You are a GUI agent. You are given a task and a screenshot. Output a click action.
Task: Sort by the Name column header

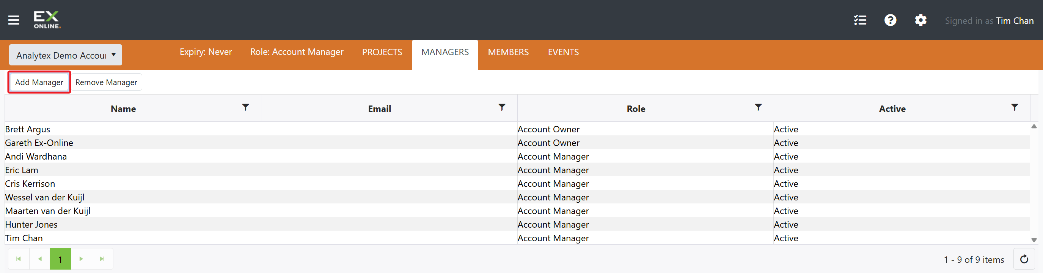coord(123,109)
